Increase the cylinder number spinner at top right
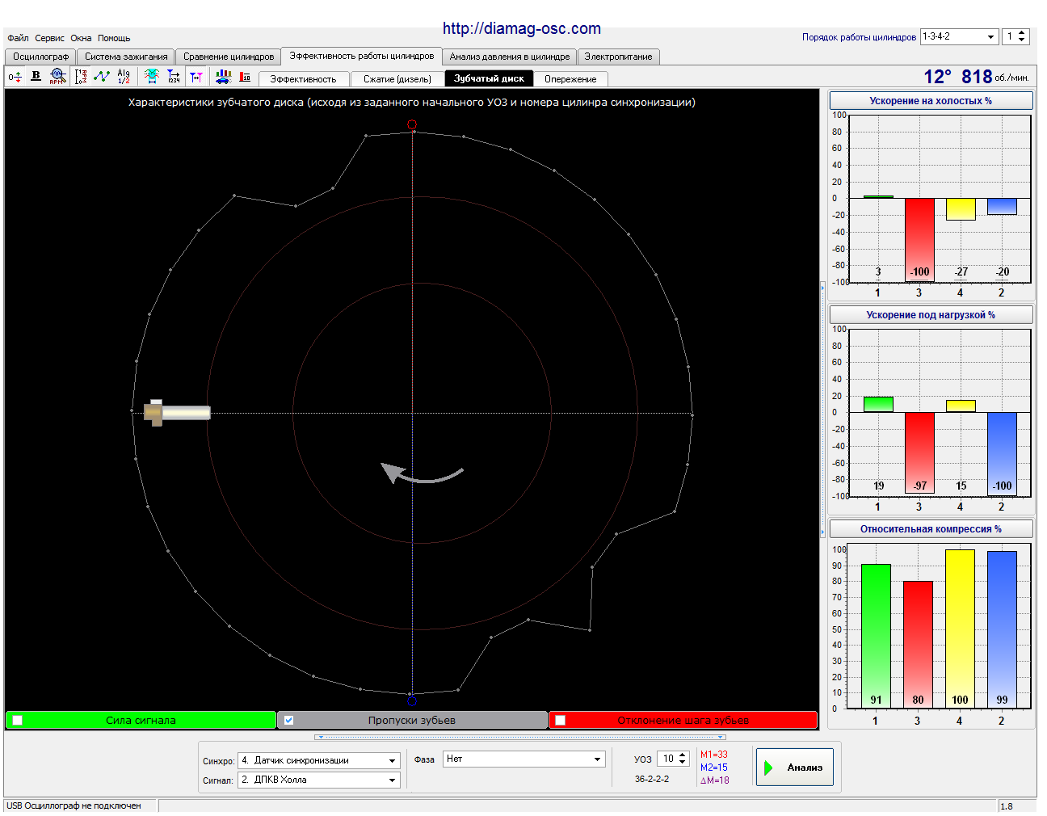This screenshot has height=816, width=1047. (1022, 33)
